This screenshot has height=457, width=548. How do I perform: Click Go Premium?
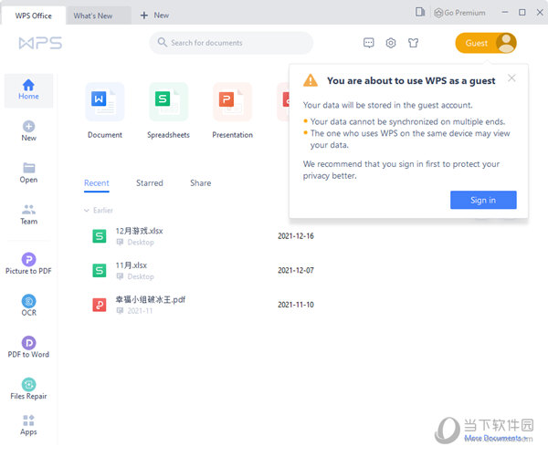(x=459, y=13)
